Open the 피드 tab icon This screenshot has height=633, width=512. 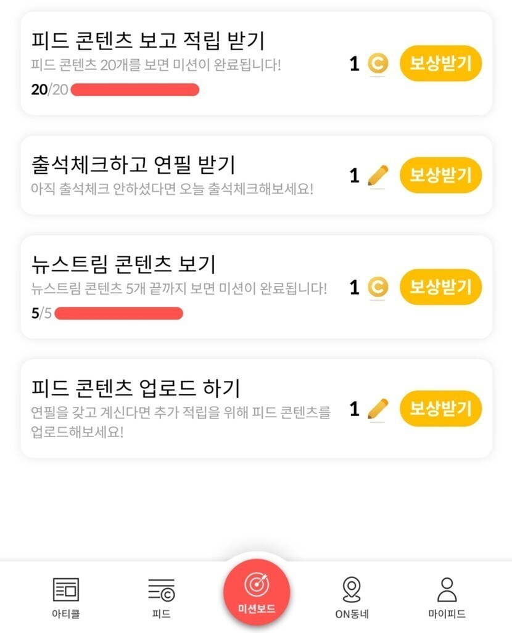pyautogui.click(x=161, y=590)
